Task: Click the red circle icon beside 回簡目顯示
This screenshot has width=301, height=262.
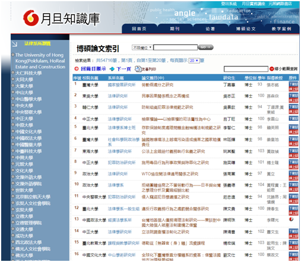Action: tap(77, 69)
